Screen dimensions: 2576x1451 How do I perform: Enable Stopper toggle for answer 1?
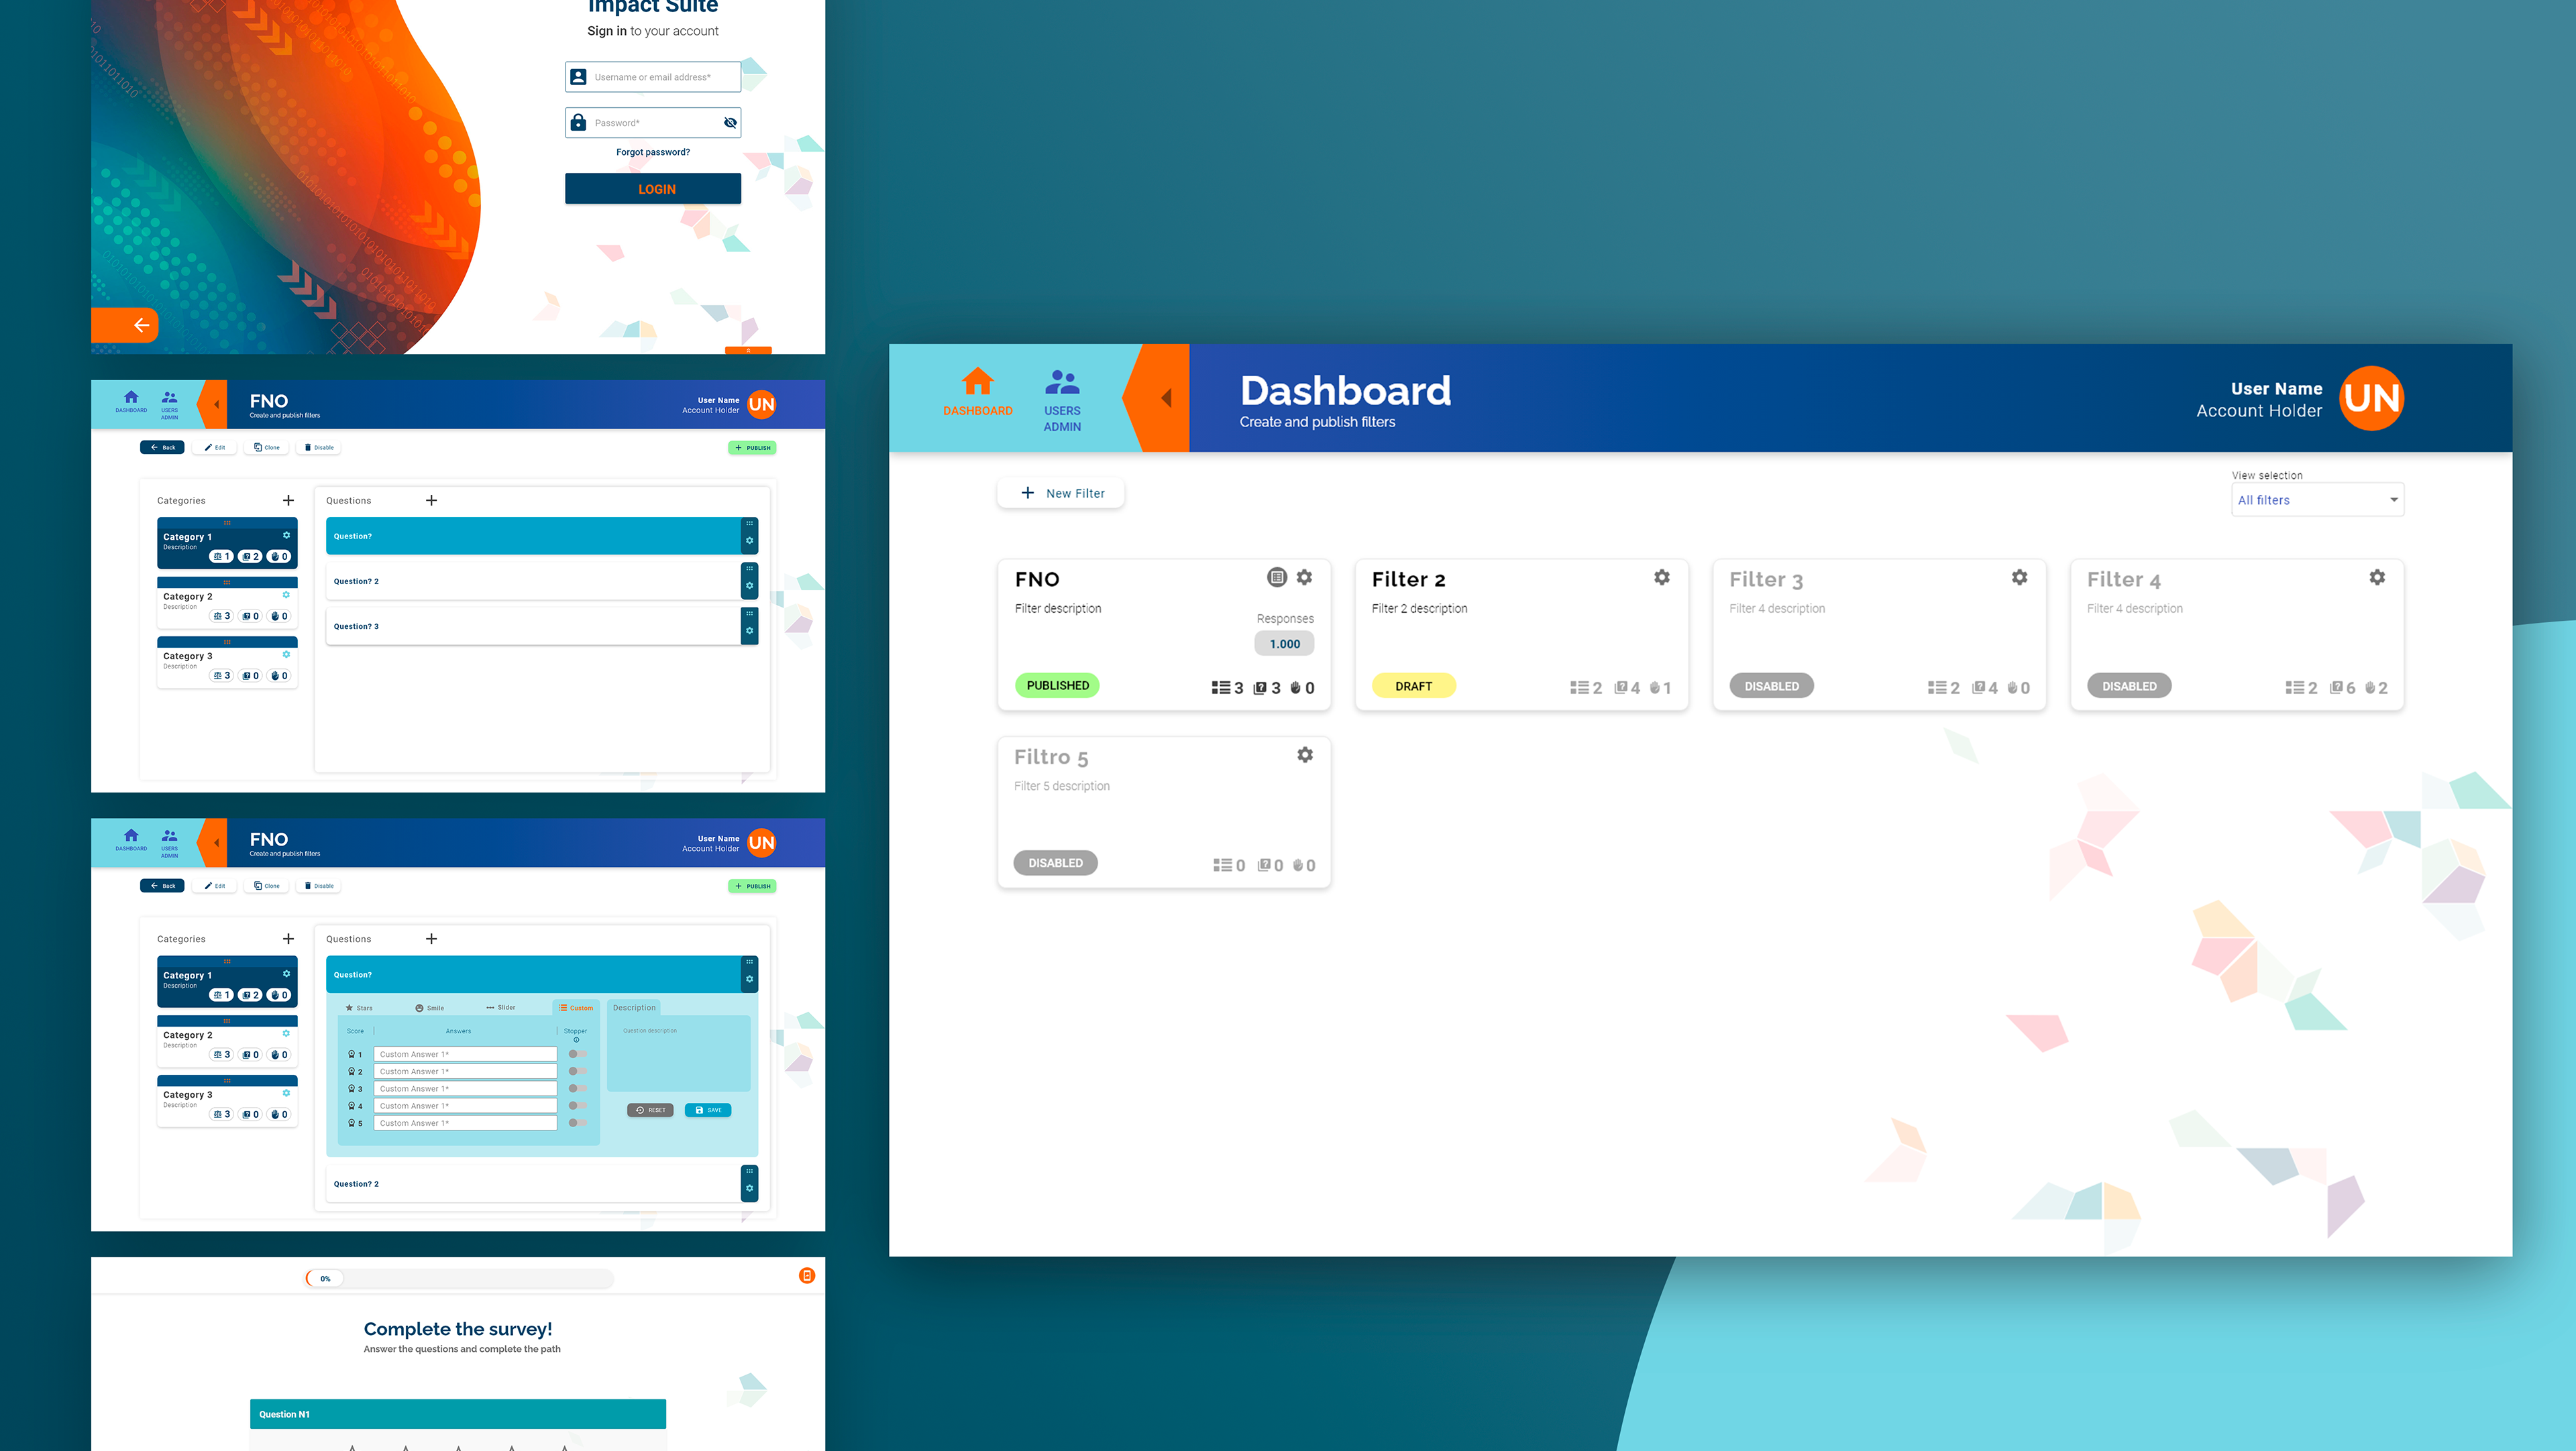click(577, 1054)
